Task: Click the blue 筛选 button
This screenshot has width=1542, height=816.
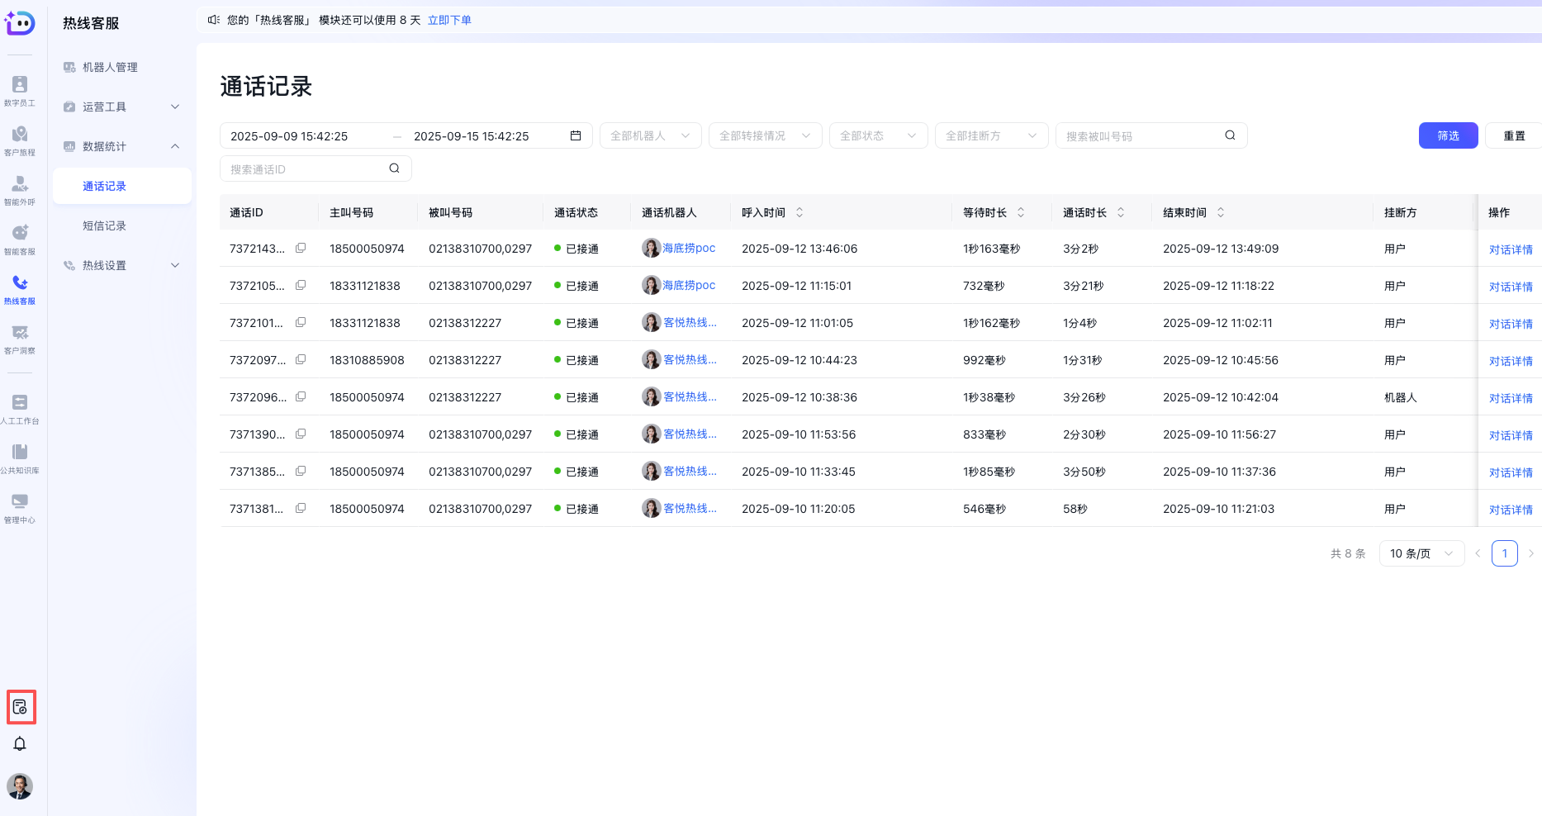Action: [x=1448, y=135]
